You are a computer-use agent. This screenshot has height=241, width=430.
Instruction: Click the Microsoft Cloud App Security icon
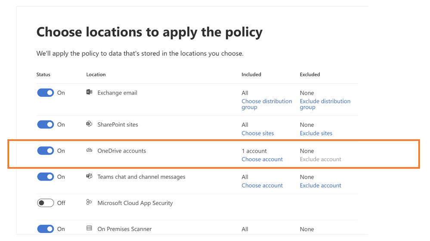(89, 202)
